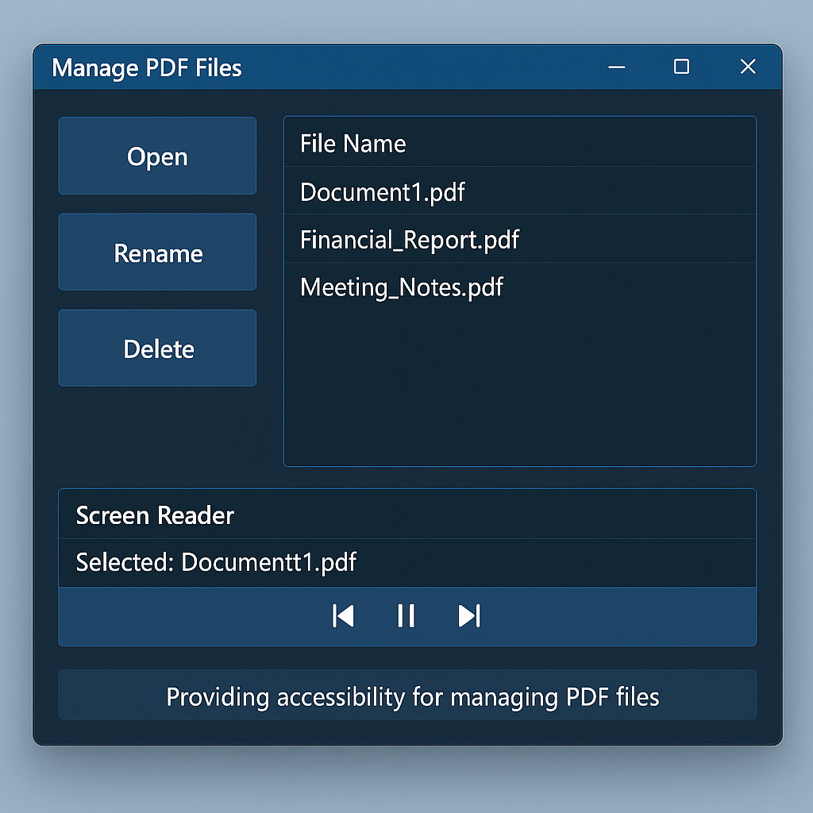
Task: Select Document1.pdf in the file list
Action: [383, 191]
